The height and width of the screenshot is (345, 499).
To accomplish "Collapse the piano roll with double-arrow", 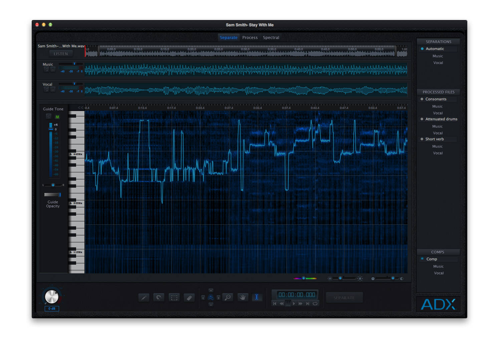I will [80, 107].
